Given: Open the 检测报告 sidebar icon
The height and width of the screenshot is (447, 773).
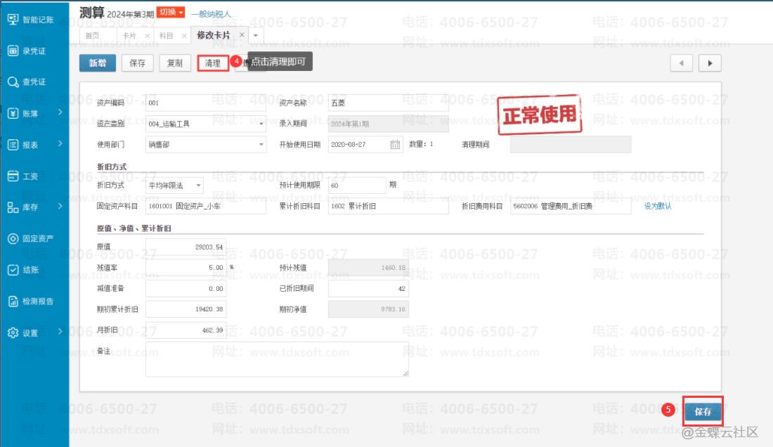Looking at the screenshot, I should coord(13,302).
